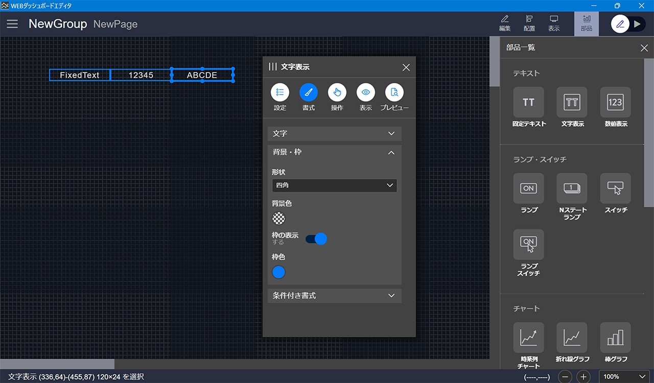The image size is (654, 383).
Task: Pick the ランプ part icon
Action: click(528, 188)
